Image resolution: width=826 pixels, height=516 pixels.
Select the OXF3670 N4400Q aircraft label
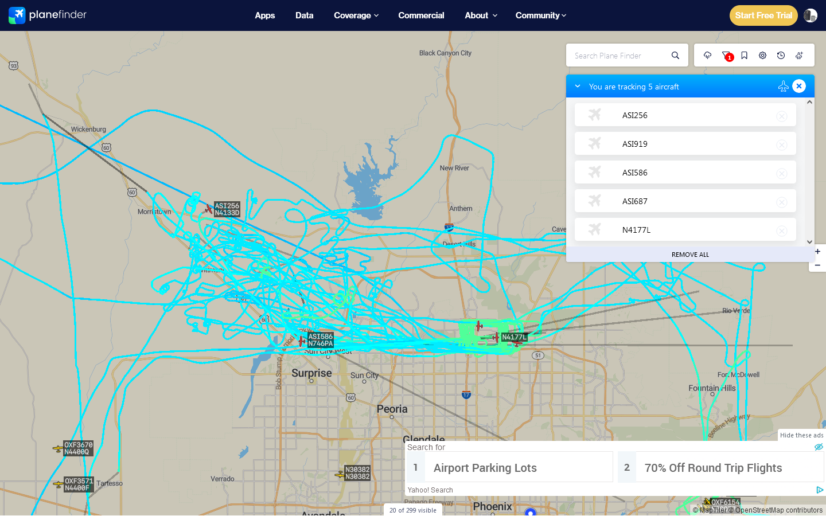[79, 448]
